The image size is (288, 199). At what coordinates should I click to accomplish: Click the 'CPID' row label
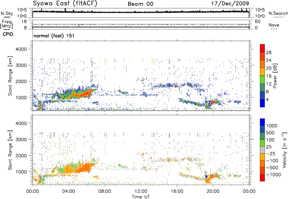(8, 34)
